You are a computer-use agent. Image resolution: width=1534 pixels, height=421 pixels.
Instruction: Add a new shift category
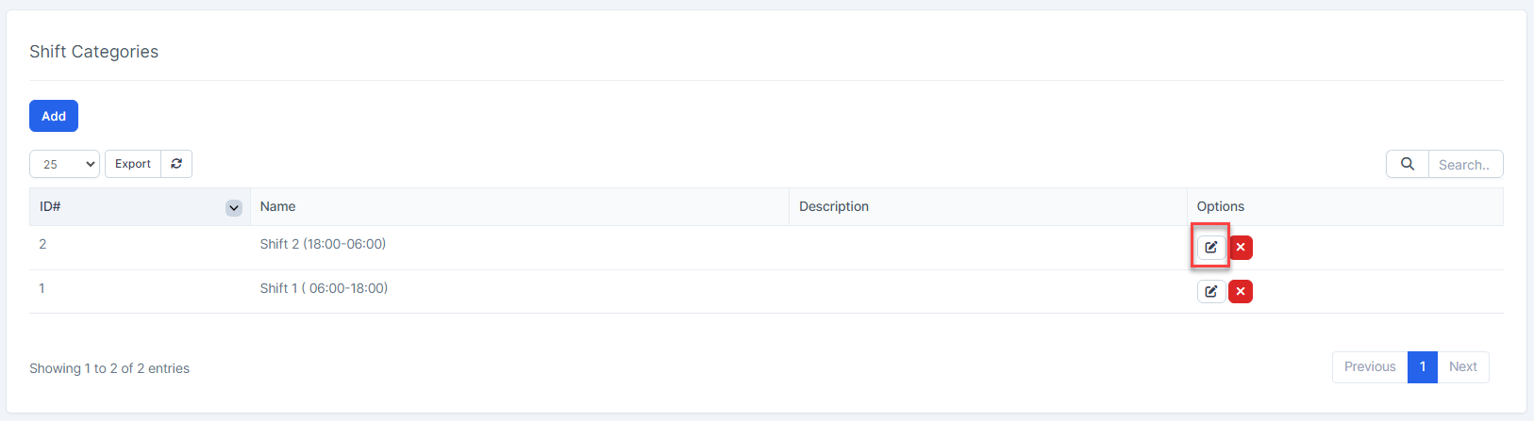54,116
